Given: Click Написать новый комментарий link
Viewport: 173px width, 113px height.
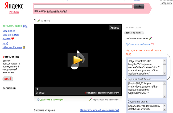Looking at the screenshot, I should [x=100, y=110].
